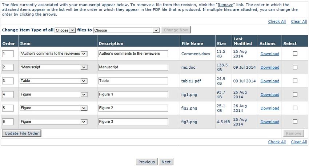The height and width of the screenshot is (166, 309).
Task: Click the Update File Order button
Action: click(22, 133)
